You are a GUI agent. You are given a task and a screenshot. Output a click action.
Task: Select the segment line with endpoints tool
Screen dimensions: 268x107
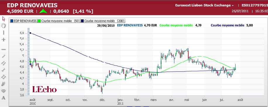4,70
